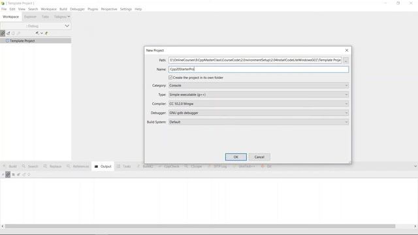
Task: Open the Search menu
Action: point(33,9)
